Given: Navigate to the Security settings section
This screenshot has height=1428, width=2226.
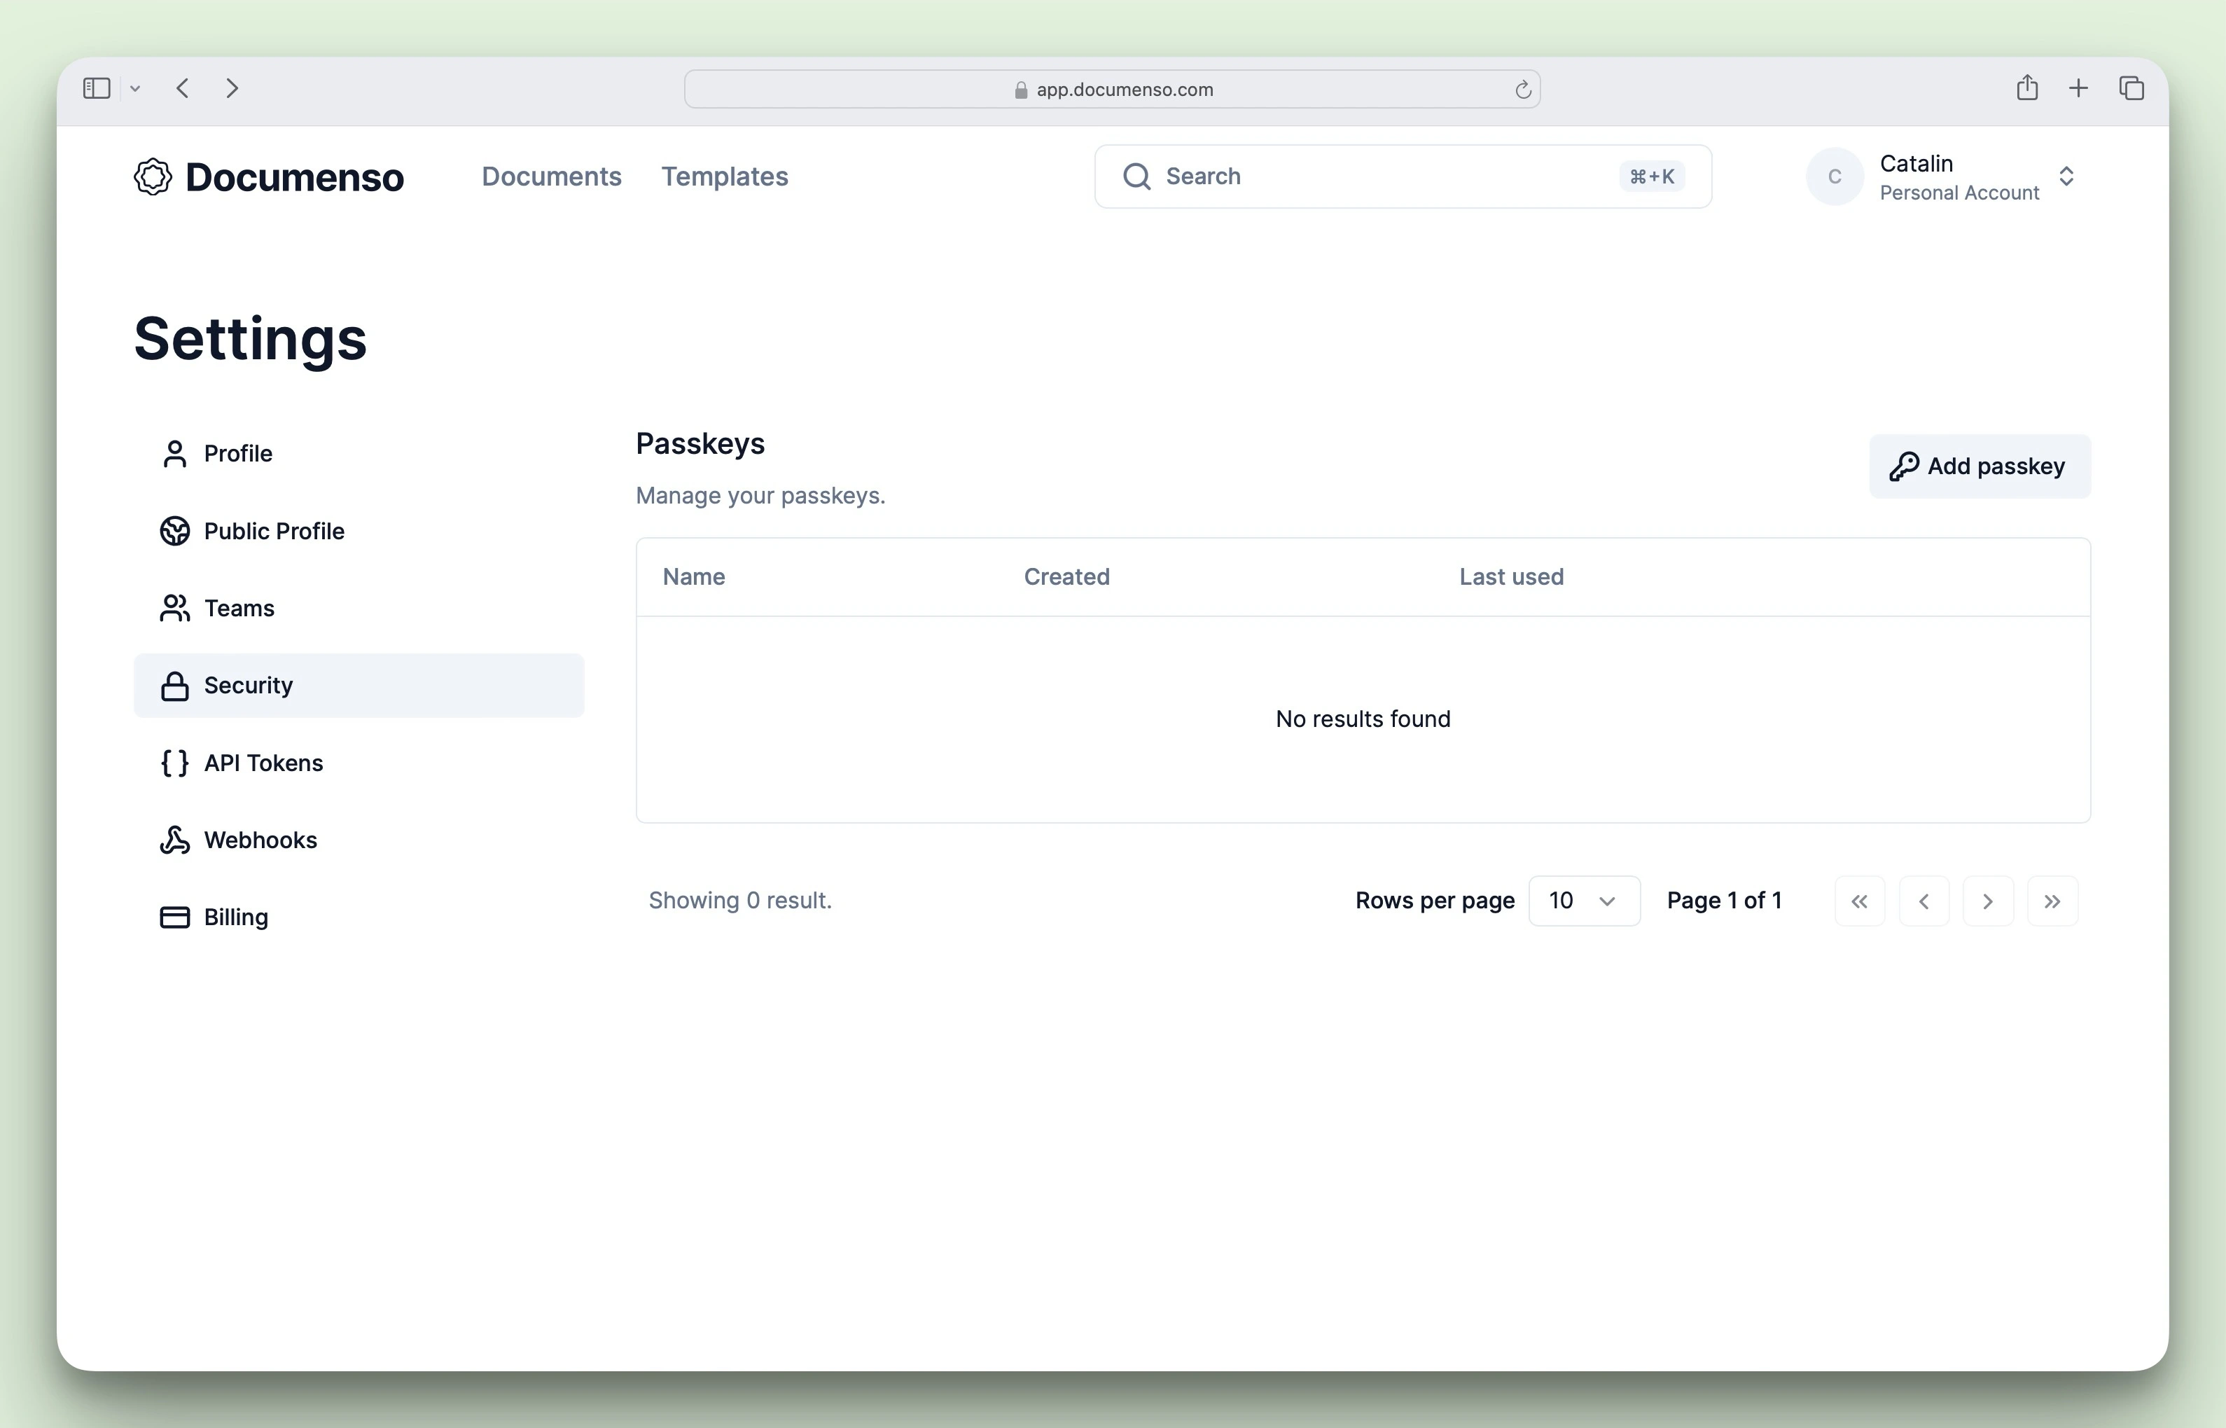Looking at the screenshot, I should click(248, 685).
